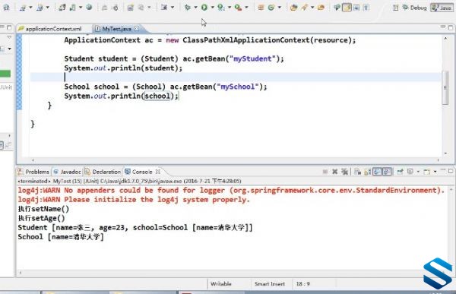
Task: Click the Open Task icon
Action: click(321, 8)
